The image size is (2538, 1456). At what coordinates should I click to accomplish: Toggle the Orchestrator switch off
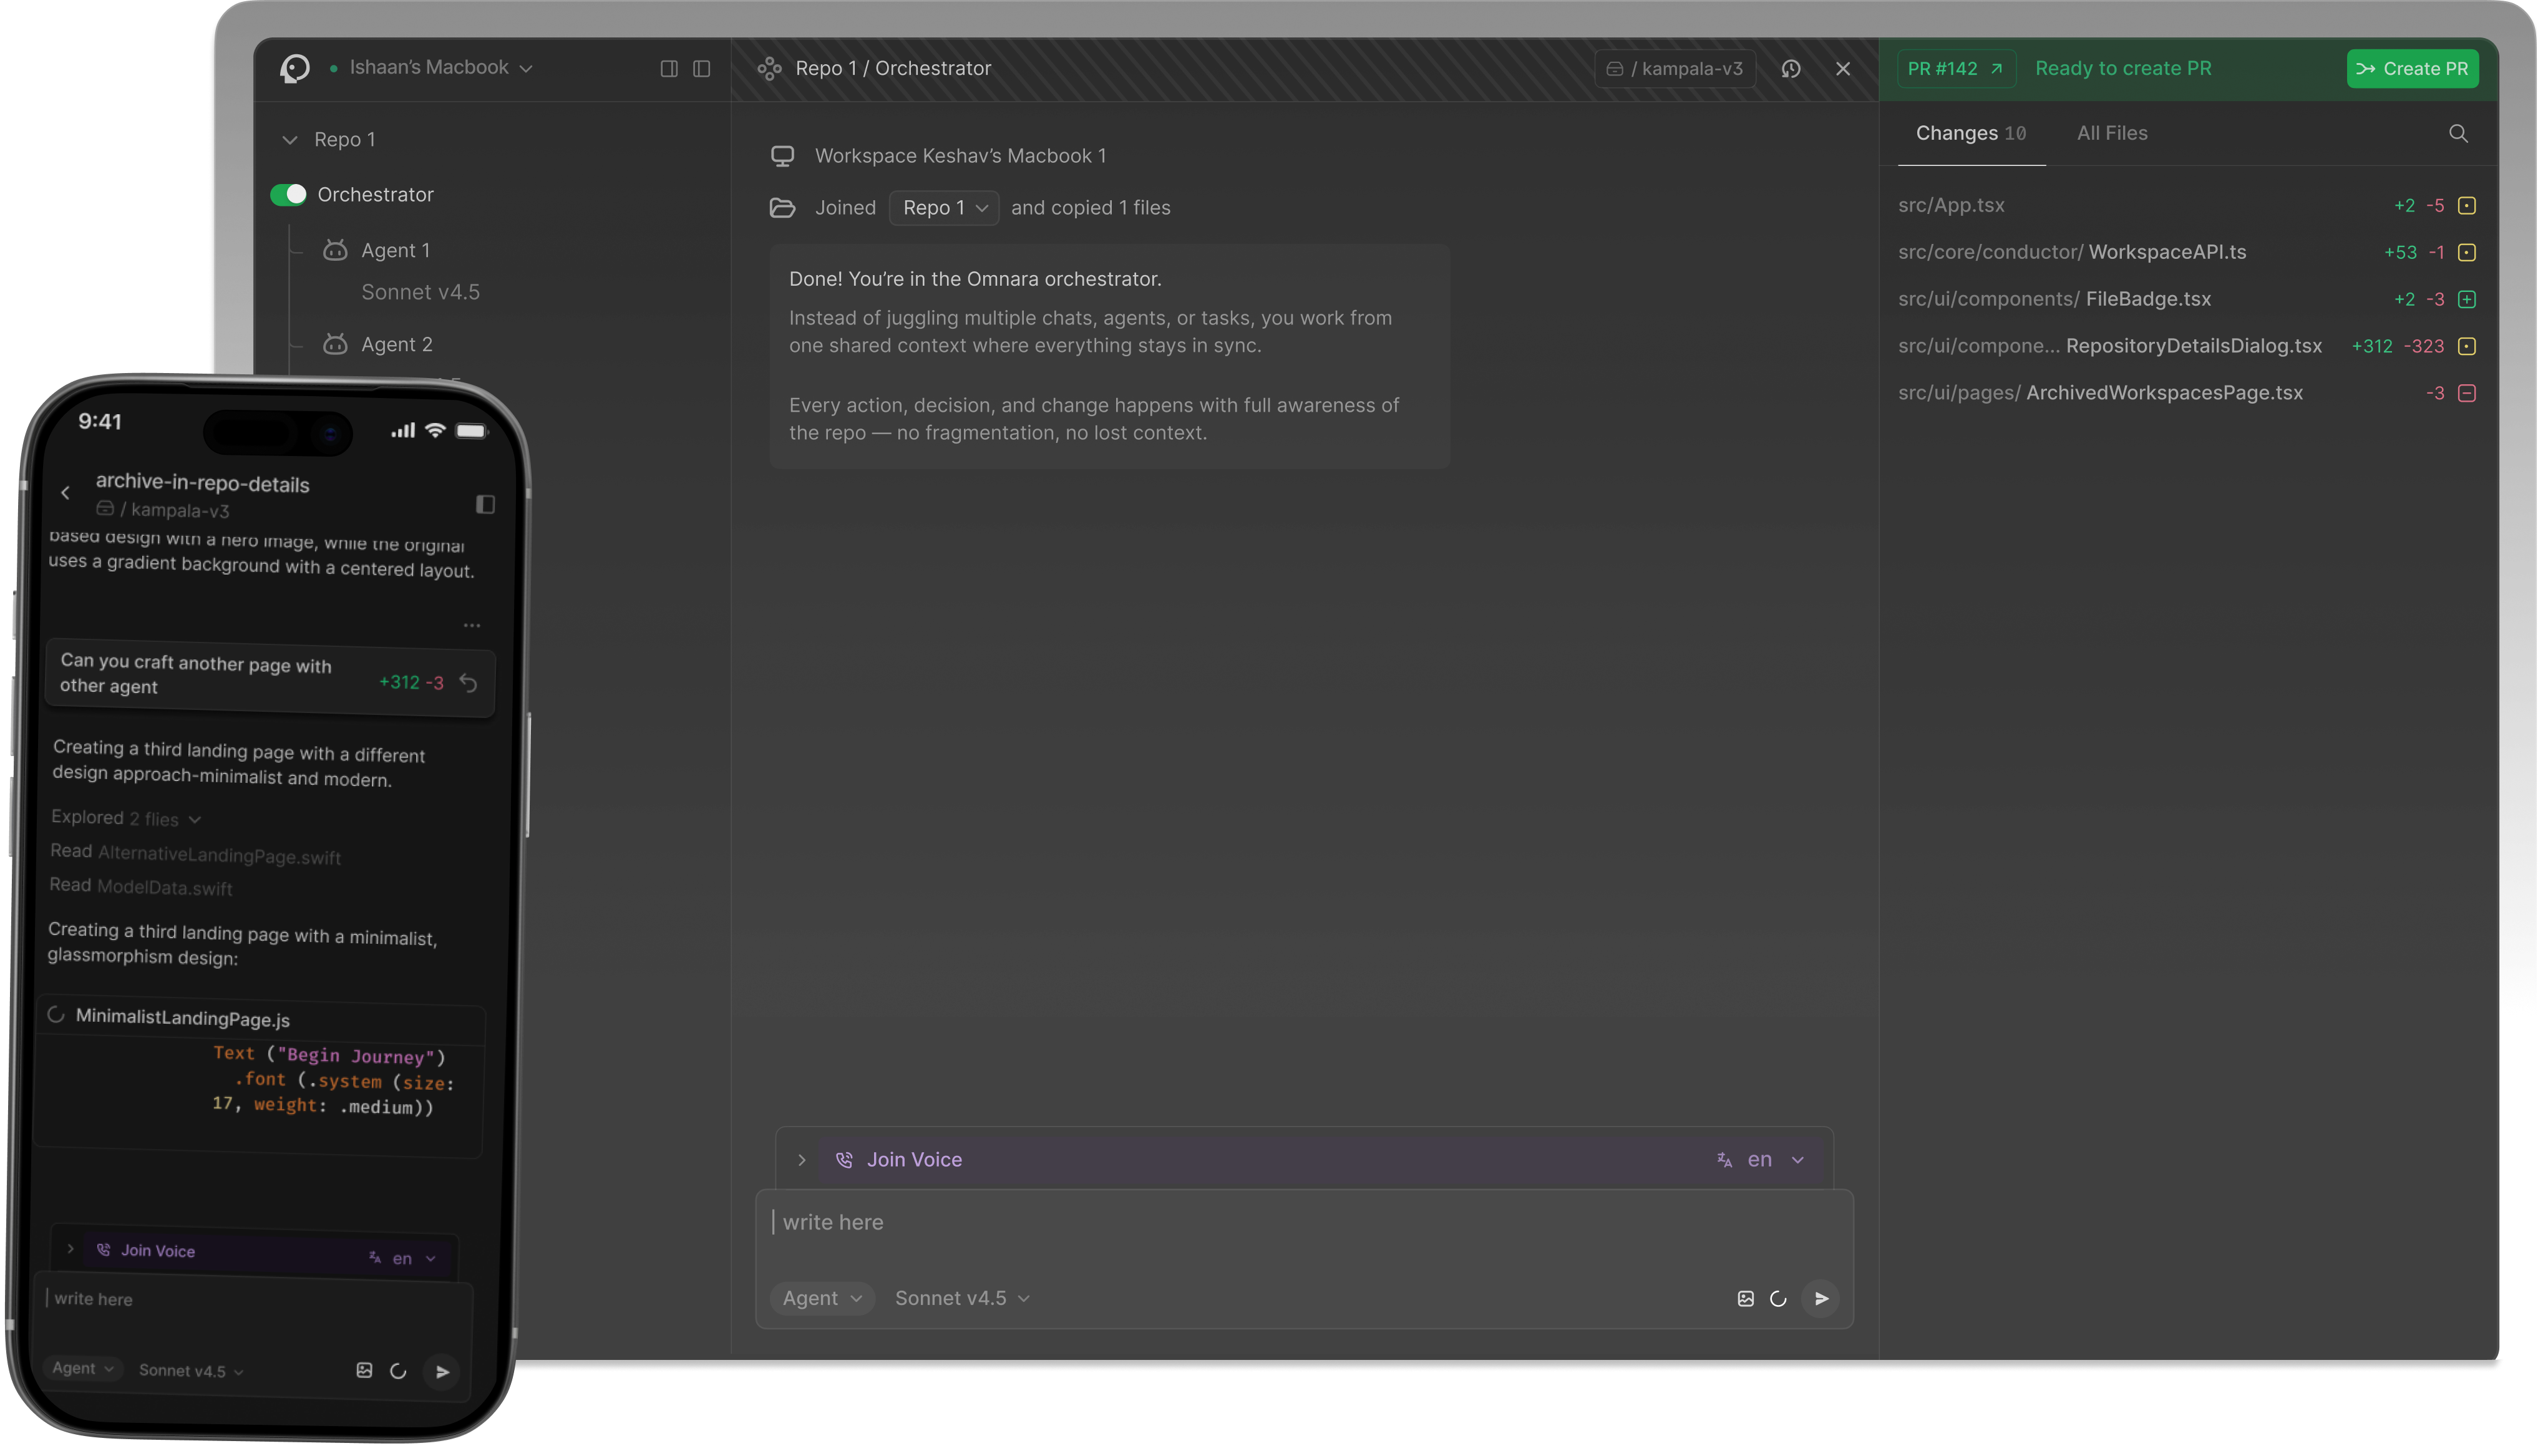pyautogui.click(x=288, y=195)
